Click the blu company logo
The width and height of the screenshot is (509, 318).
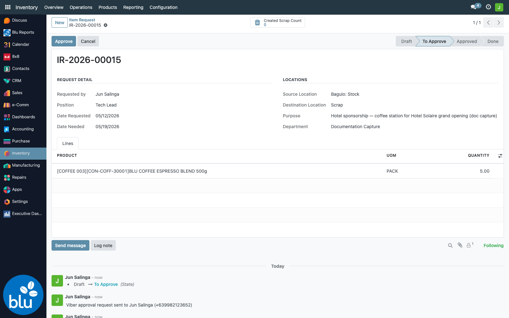tap(23, 295)
